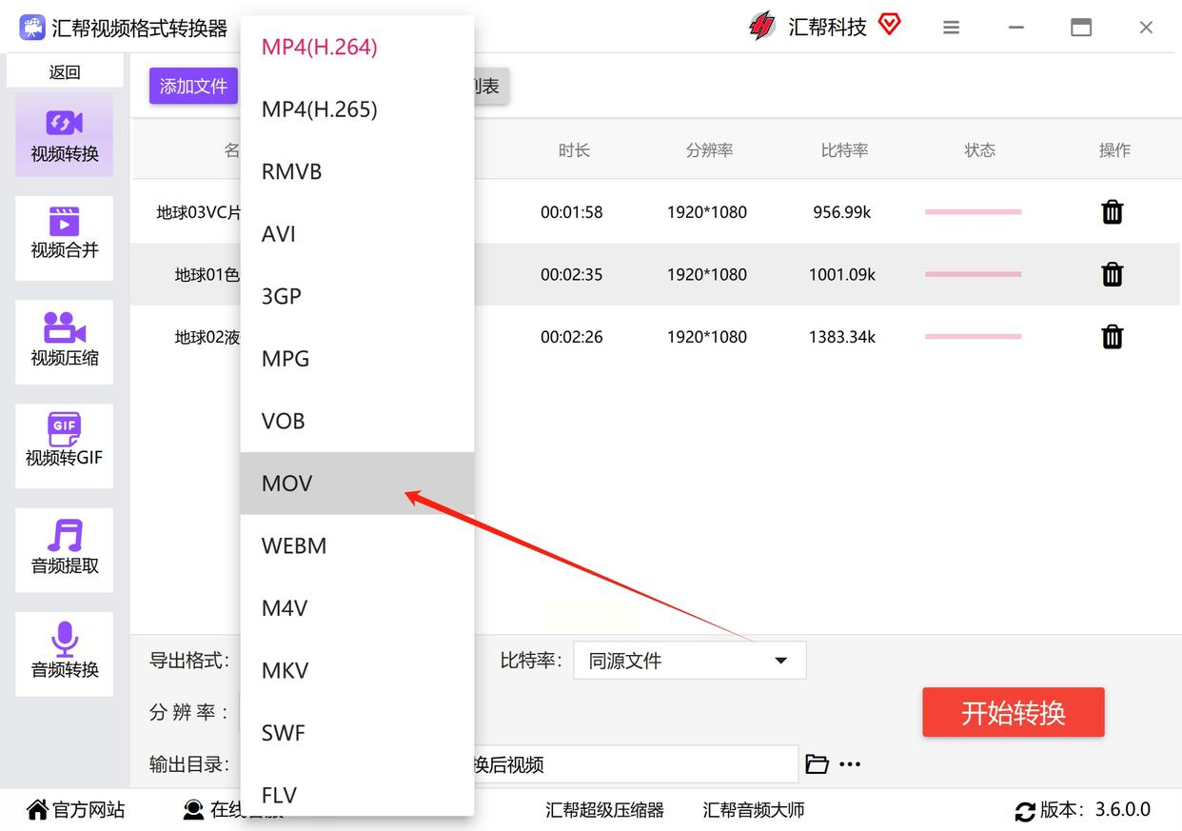Open the 音频提取 audio extract module
The image size is (1182, 831).
tap(65, 549)
